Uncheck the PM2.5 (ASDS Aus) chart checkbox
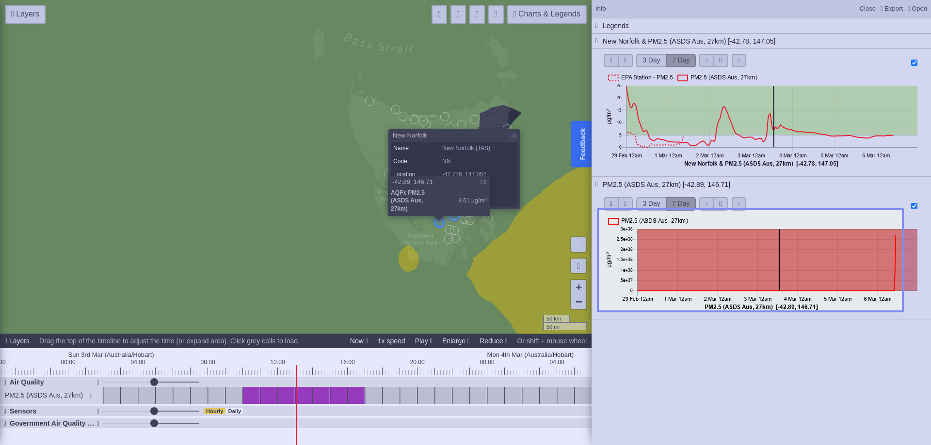The width and height of the screenshot is (931, 445). point(914,206)
